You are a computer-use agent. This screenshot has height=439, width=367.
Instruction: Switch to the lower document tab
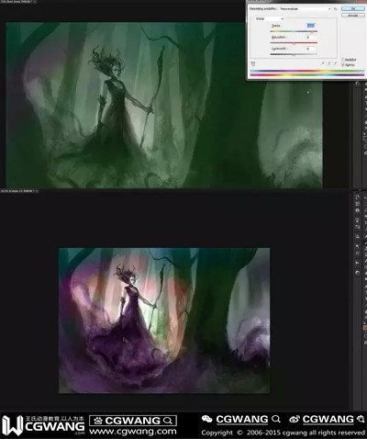(x=19, y=191)
